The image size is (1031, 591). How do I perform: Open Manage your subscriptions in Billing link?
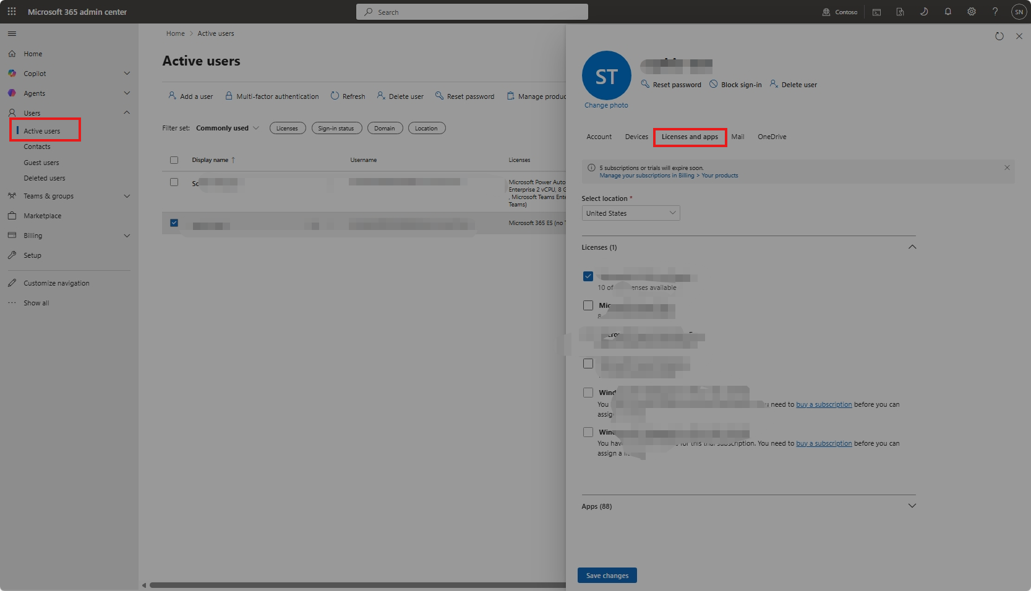pos(647,176)
